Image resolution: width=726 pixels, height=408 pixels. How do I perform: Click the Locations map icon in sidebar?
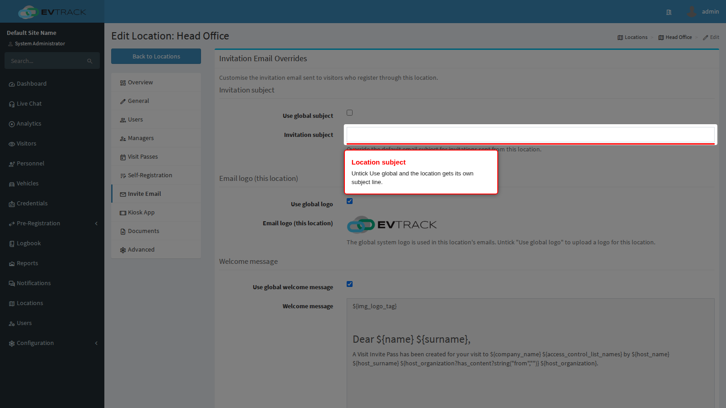[x=12, y=304]
